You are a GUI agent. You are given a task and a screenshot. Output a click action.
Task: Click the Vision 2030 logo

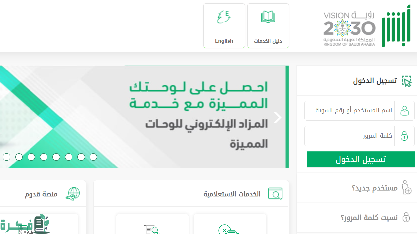pos(349,29)
